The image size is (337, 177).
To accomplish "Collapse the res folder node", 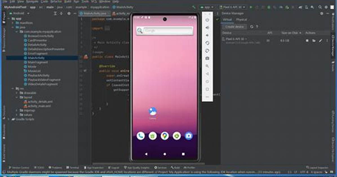I will 12,88.
